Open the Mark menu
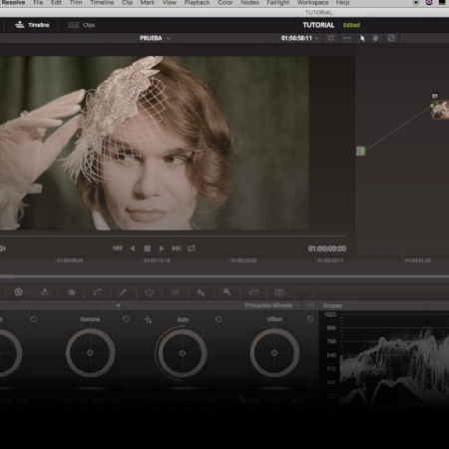This screenshot has height=449, width=449. tap(148, 3)
